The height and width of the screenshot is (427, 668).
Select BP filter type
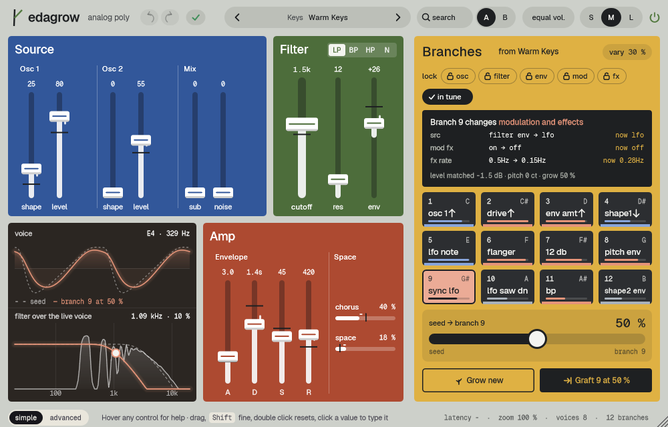coord(353,50)
